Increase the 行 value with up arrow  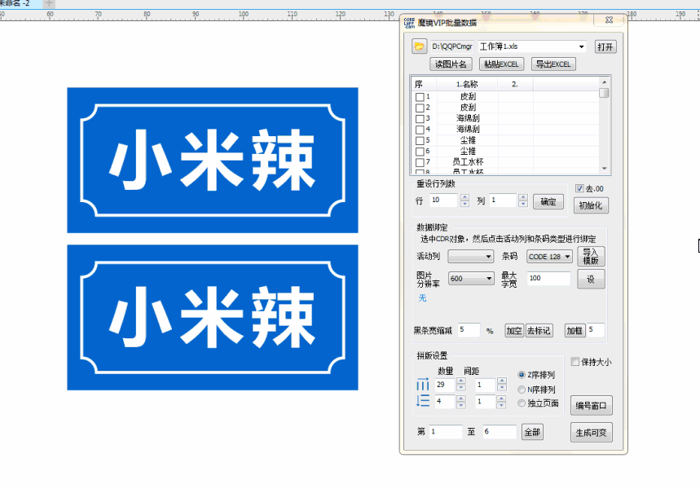coord(464,197)
